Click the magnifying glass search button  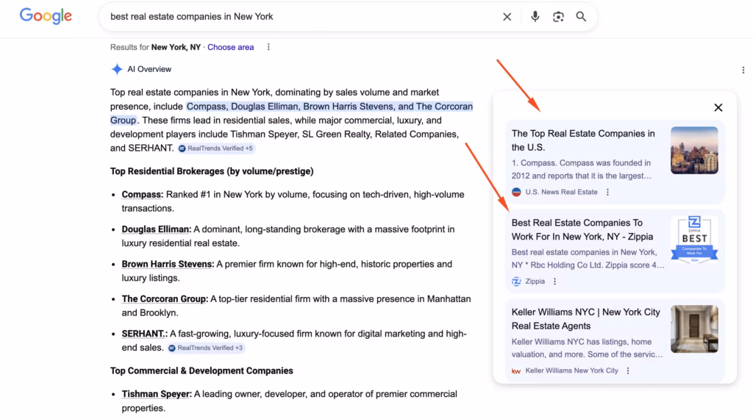click(581, 17)
